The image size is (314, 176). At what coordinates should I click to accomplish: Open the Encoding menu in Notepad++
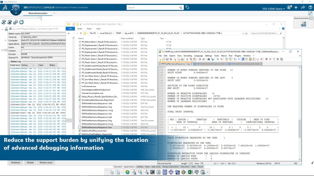(x=188, y=56)
